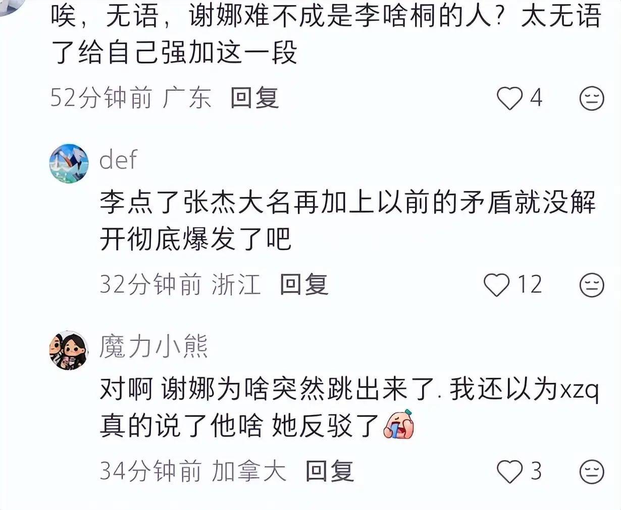Open username def
This screenshot has width=621, height=510.
click(x=118, y=160)
